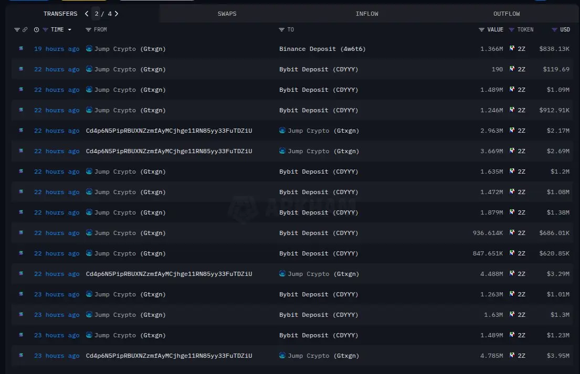This screenshot has width=580, height=374.
Task: Select USD amount $1.01M
Action: tap(558, 295)
